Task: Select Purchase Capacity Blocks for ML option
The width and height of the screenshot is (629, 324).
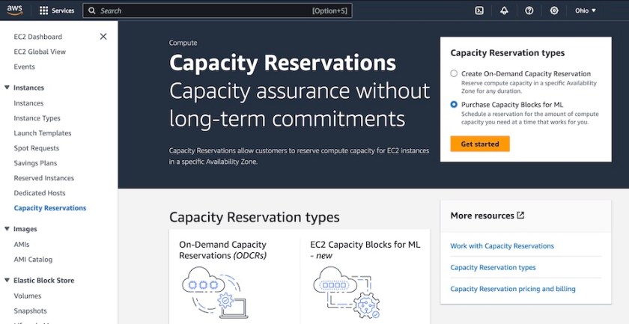Action: tap(454, 105)
